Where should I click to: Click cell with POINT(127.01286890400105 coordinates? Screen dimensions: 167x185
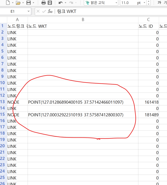(x=76, y=102)
